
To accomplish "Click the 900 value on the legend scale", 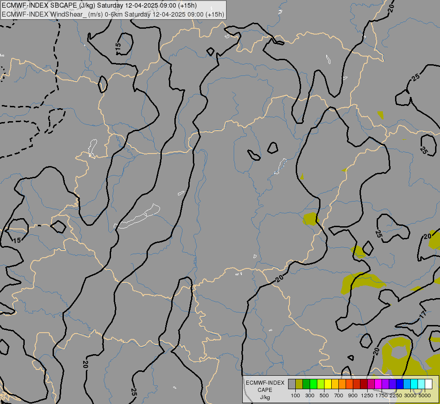I will (353, 395).
